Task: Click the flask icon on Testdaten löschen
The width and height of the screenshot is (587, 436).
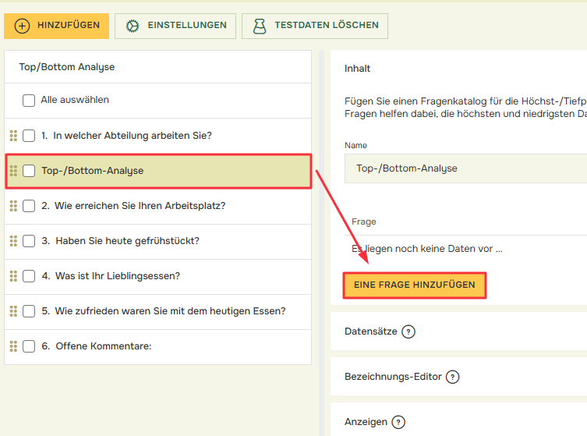Action: [260, 26]
